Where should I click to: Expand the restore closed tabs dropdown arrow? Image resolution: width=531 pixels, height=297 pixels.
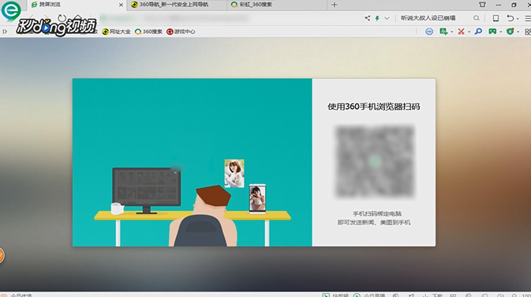point(518,19)
